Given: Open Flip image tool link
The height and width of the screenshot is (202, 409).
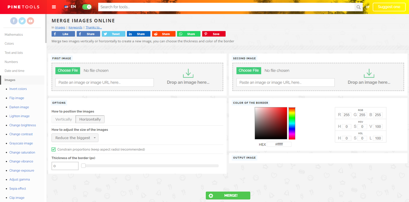Looking at the screenshot, I should (17, 98).
